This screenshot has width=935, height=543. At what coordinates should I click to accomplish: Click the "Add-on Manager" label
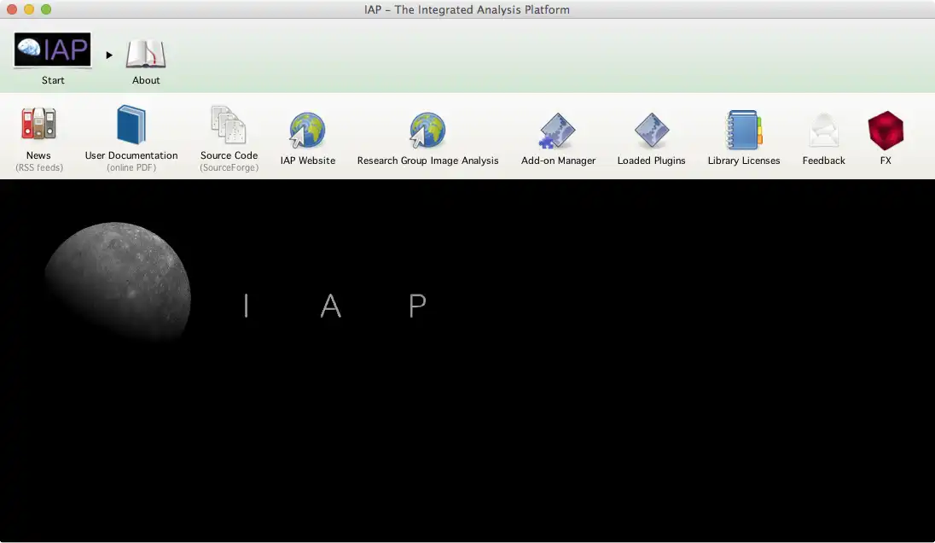point(558,161)
